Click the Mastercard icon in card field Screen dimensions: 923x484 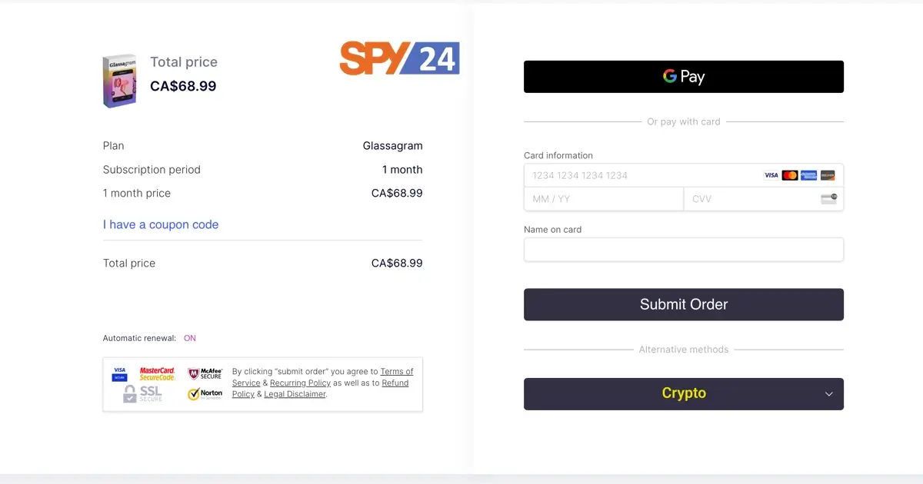coord(790,175)
